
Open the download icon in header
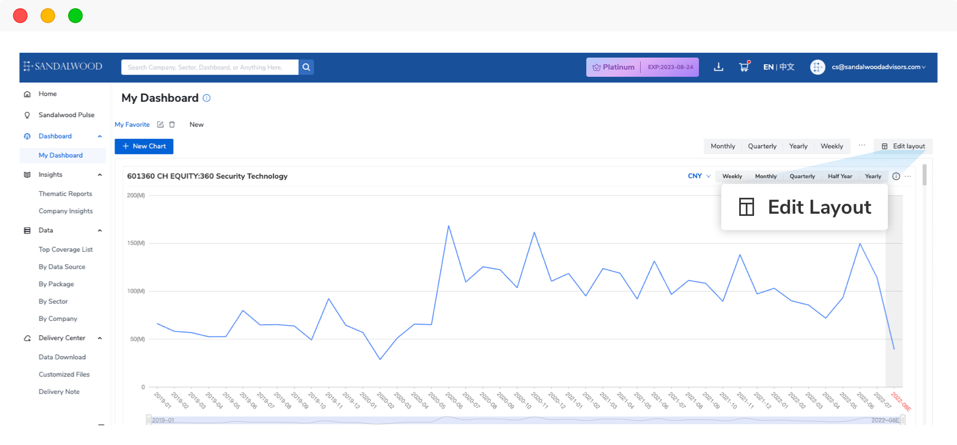(x=718, y=67)
